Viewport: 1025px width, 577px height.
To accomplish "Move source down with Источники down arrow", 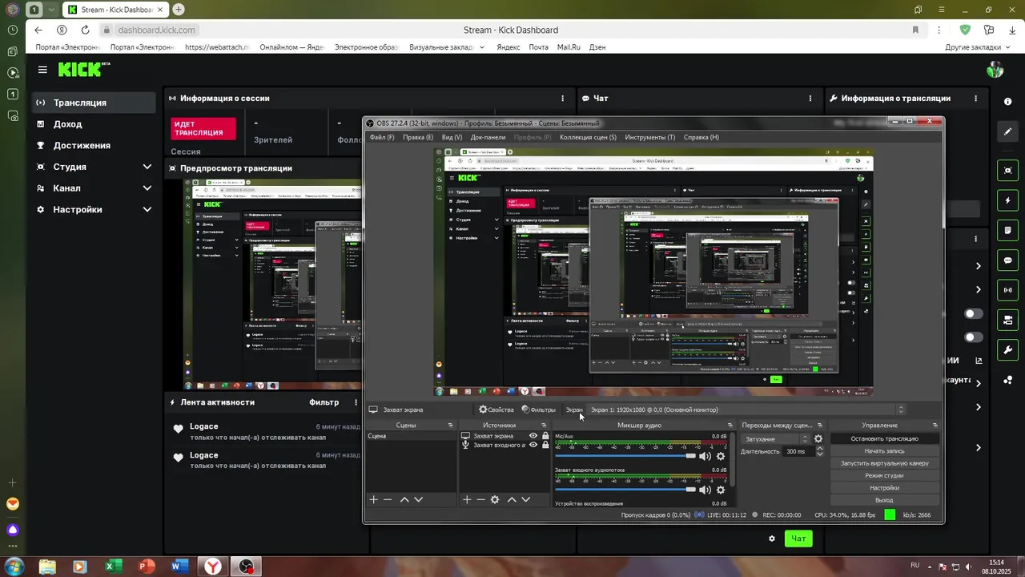I will point(525,499).
